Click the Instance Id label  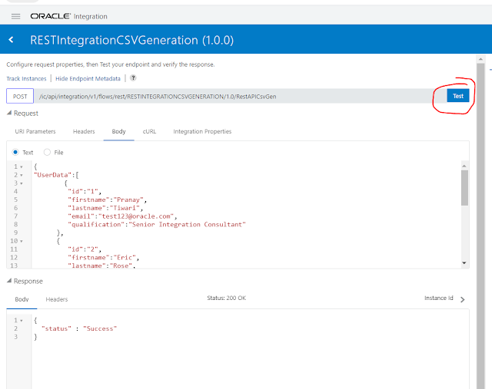[439, 298]
